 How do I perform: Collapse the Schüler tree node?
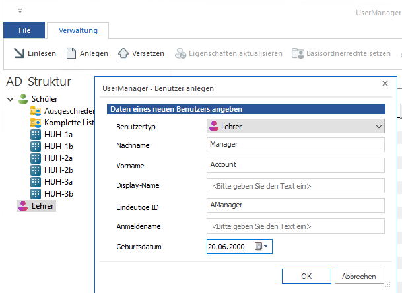click(10, 99)
